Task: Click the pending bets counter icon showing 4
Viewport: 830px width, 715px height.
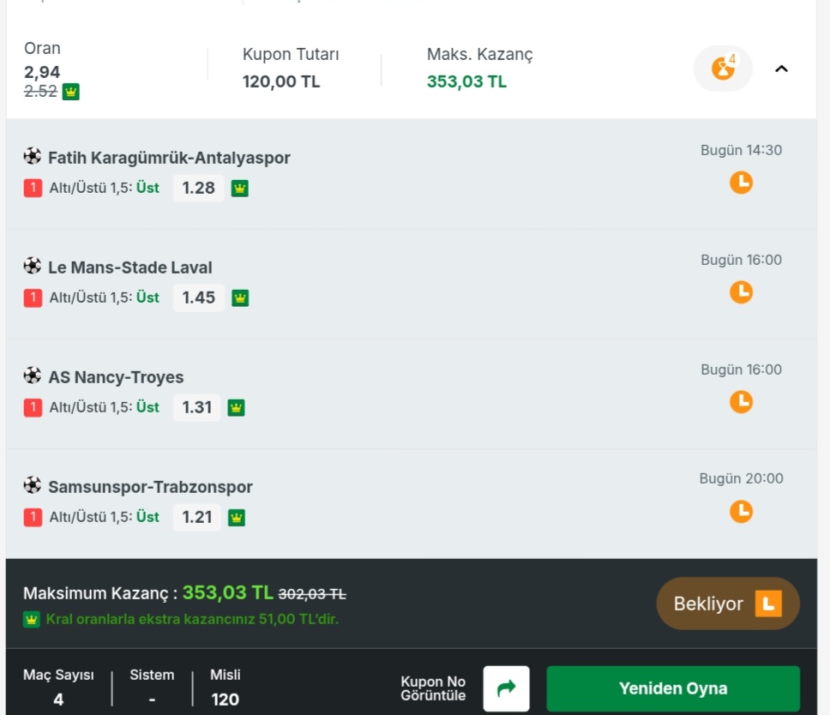Action: (x=723, y=69)
